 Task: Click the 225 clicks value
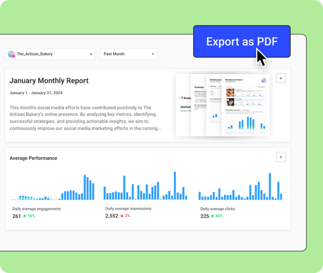[x=205, y=216]
